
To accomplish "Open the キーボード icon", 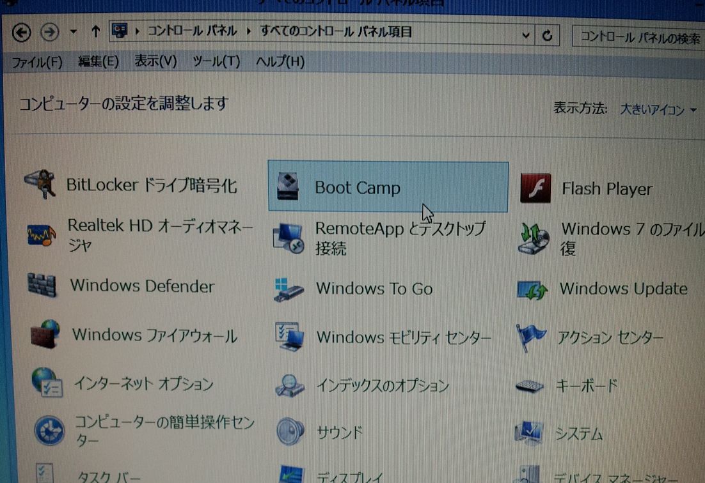I will [530, 386].
